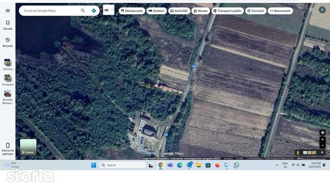Click Descarcă aplicația phone icon
The width and height of the screenshot is (330, 186).
click(x=8, y=145)
